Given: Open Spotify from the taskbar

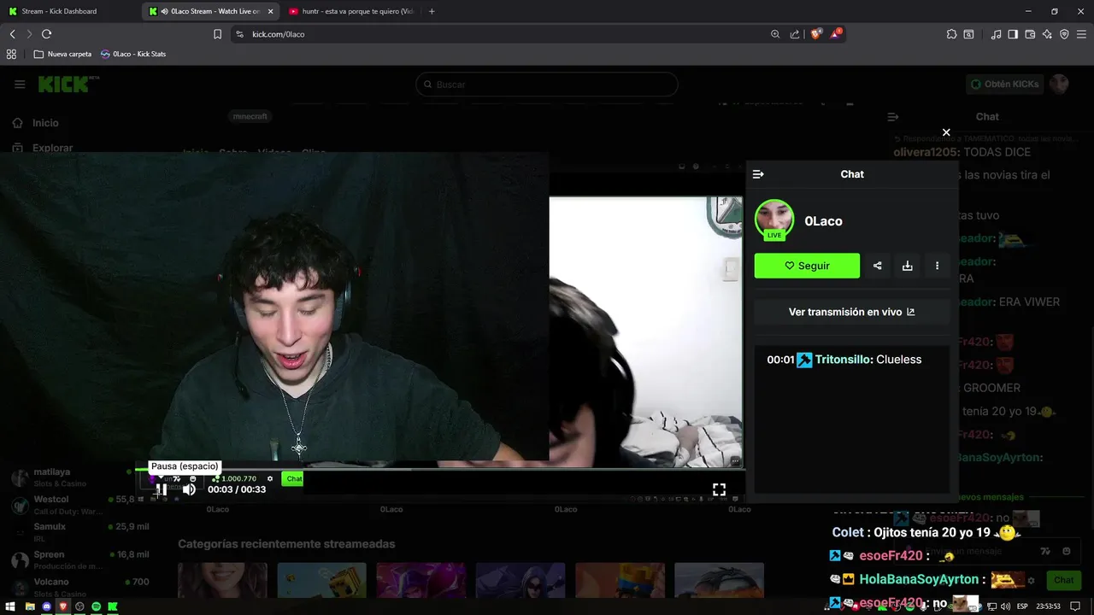Looking at the screenshot, I should (96, 606).
